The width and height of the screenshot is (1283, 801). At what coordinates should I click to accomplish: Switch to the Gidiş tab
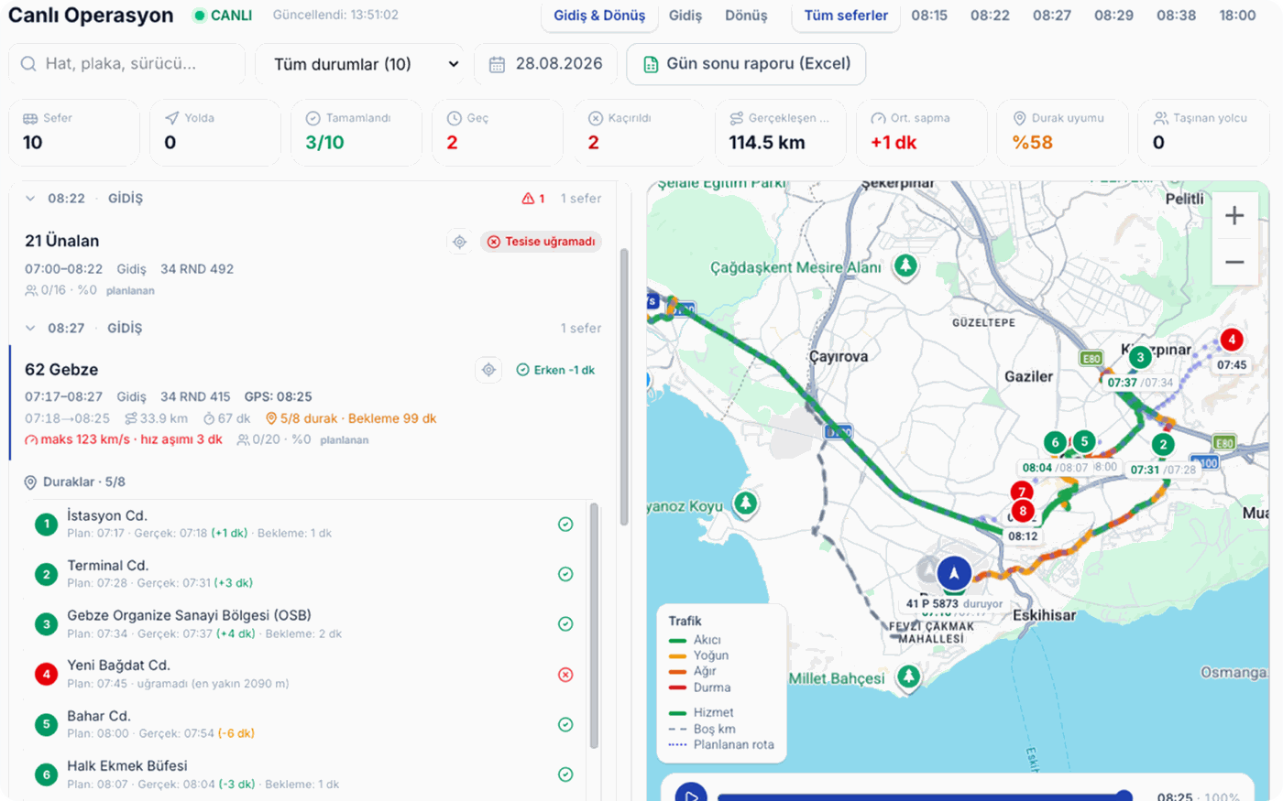click(685, 16)
